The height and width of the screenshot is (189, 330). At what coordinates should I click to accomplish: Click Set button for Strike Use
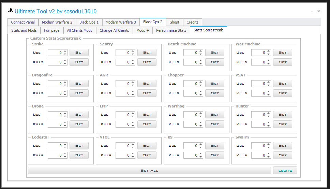click(79, 53)
